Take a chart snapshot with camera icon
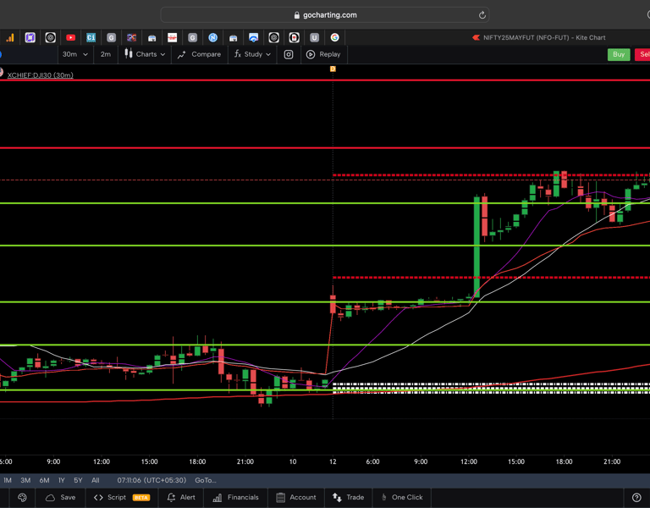The width and height of the screenshot is (650, 508). [289, 54]
